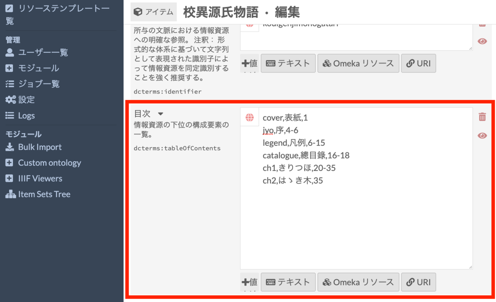Click inside the identifier value textarea
The image size is (496, 302).
pos(356,38)
